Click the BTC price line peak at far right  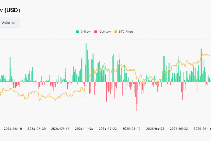[x=202, y=54]
